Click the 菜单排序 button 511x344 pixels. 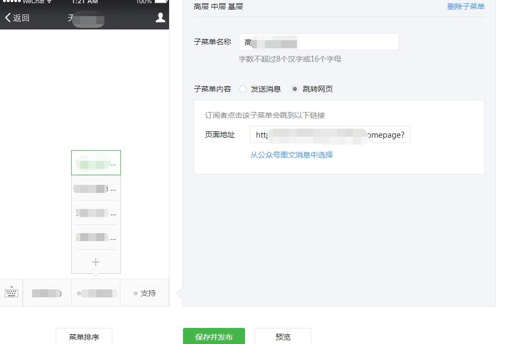coord(84,336)
